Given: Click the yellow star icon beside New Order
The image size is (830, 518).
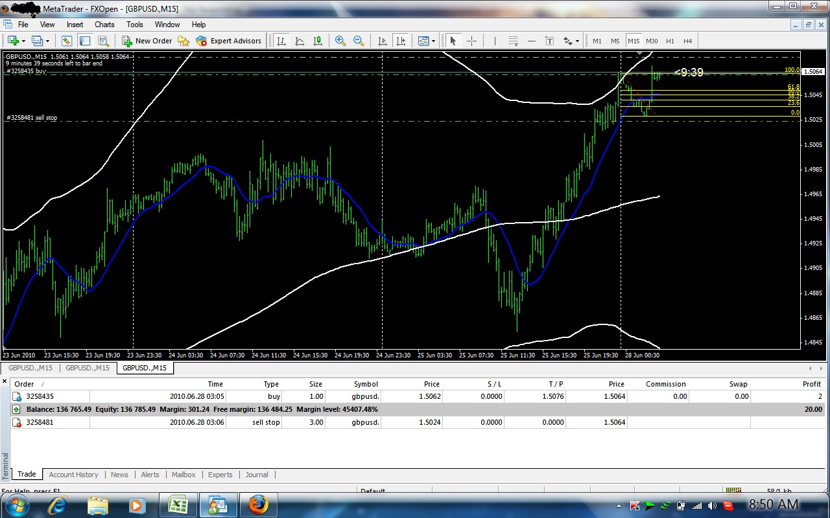Looking at the screenshot, I should coord(184,41).
